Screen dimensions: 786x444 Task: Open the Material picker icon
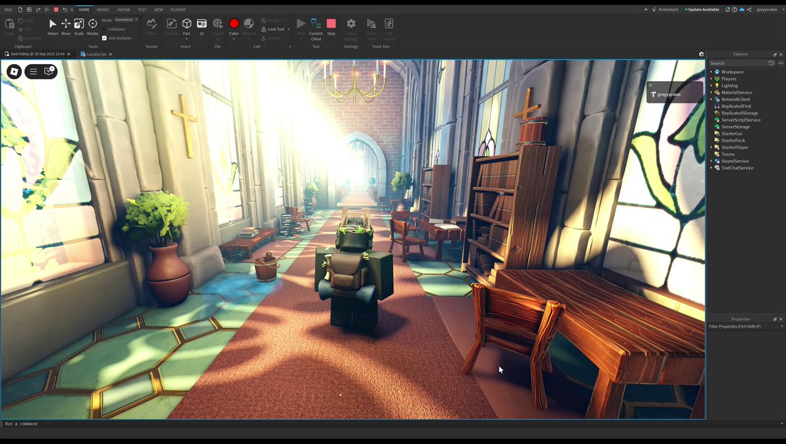pos(249,24)
